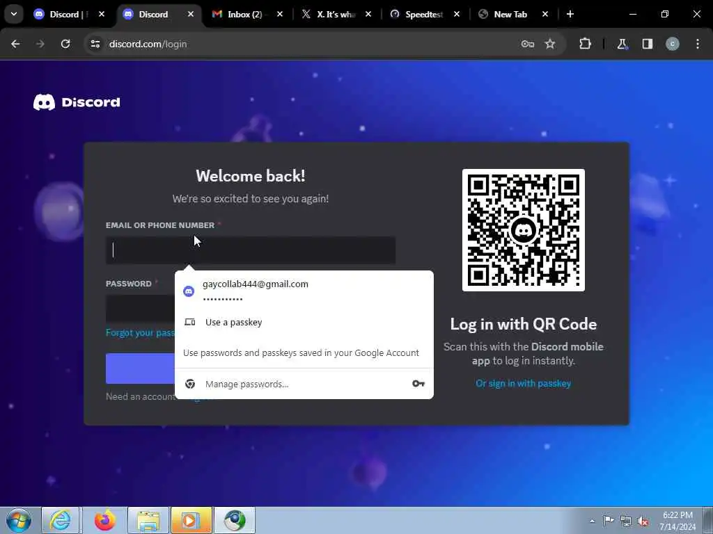Open Chrome Labs flask icon
The height and width of the screenshot is (534, 713).
coord(622,44)
